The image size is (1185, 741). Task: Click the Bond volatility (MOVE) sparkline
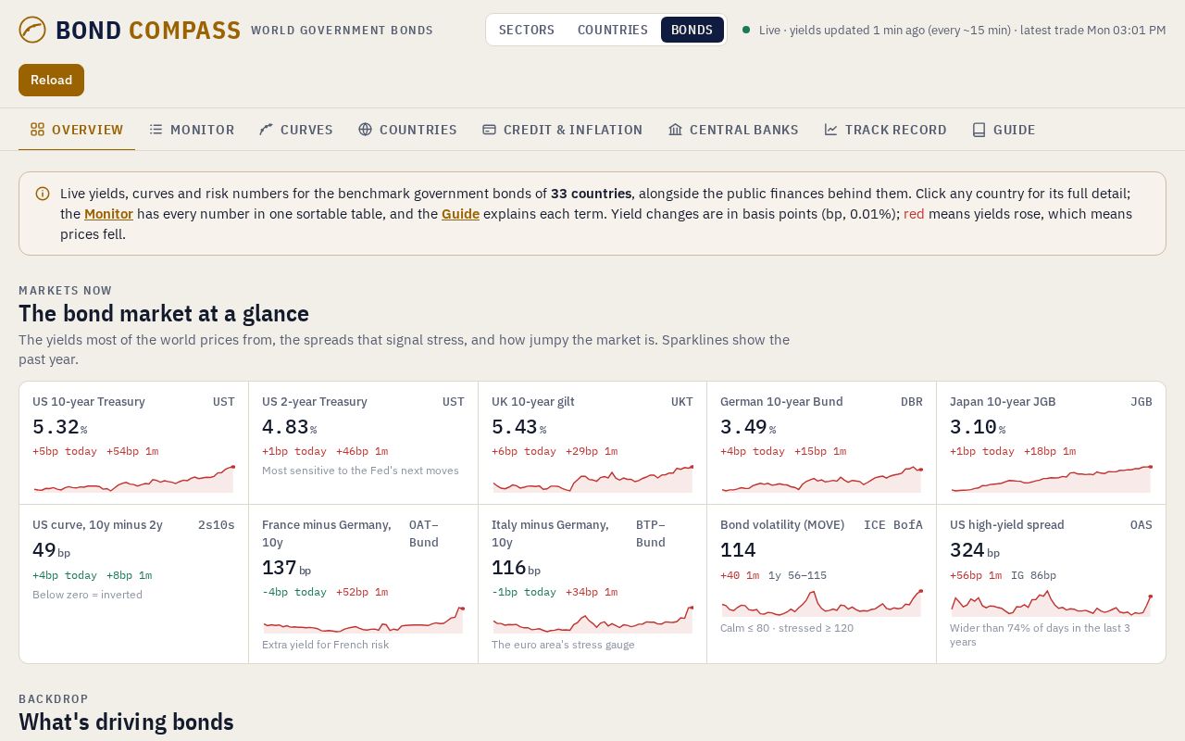point(821,602)
